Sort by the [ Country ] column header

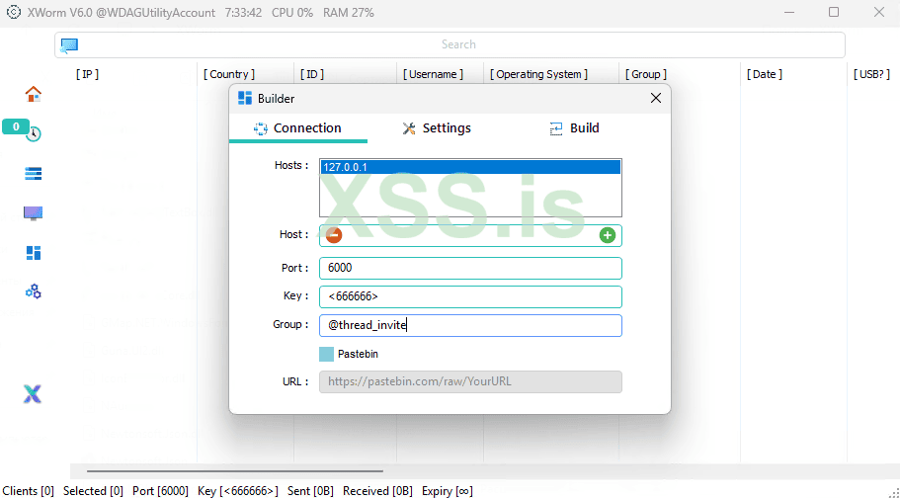[229, 74]
